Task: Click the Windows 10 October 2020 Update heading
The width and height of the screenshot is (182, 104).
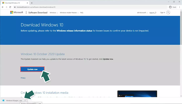Action: pos(43,54)
